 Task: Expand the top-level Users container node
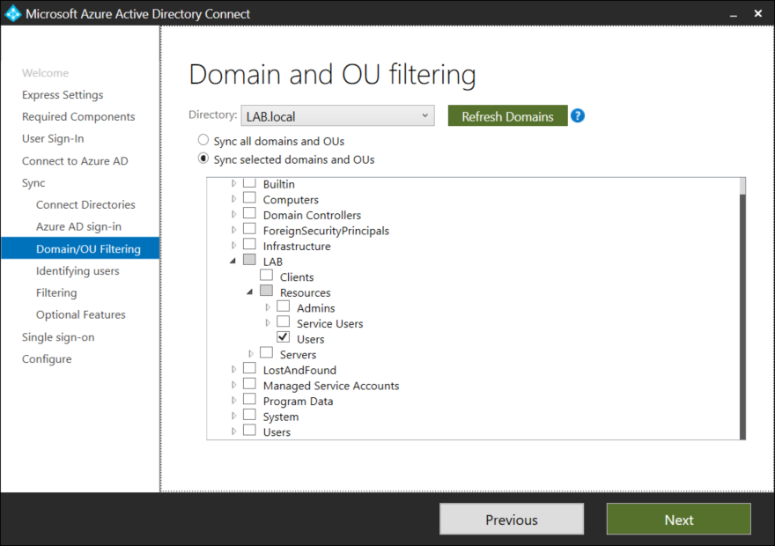click(x=233, y=432)
